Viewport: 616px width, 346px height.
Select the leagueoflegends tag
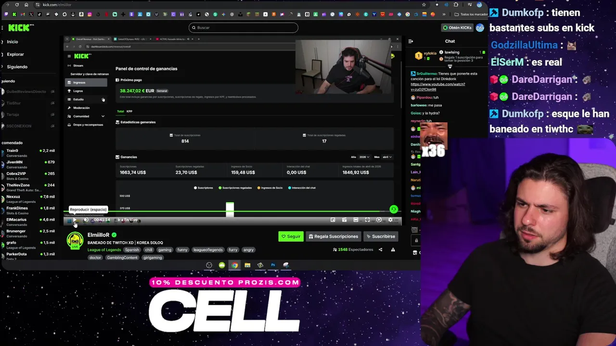click(208, 250)
